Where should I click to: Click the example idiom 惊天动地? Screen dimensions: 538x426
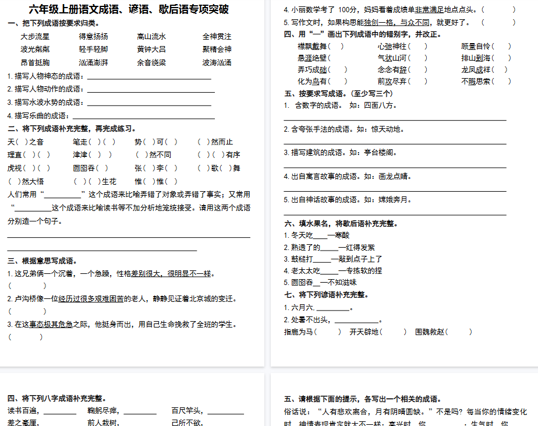(x=385, y=129)
